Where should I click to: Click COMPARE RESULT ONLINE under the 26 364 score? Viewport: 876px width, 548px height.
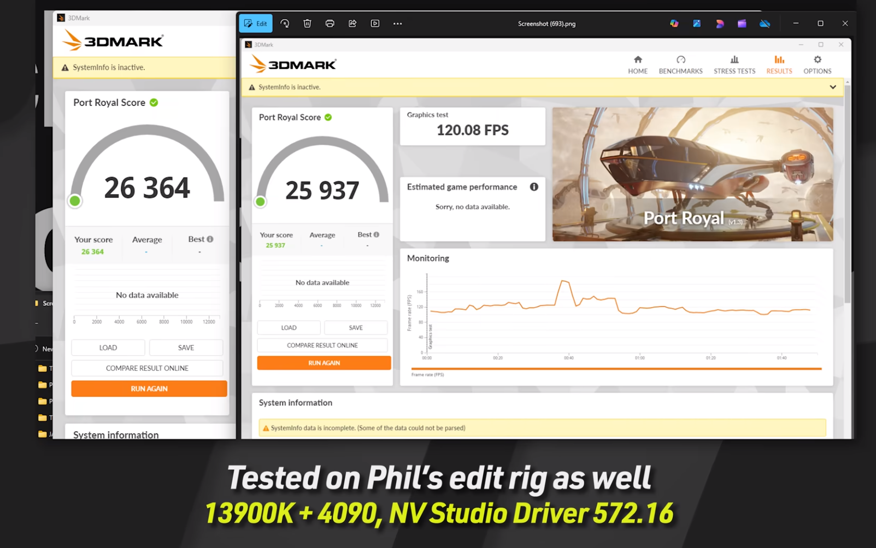pos(147,368)
